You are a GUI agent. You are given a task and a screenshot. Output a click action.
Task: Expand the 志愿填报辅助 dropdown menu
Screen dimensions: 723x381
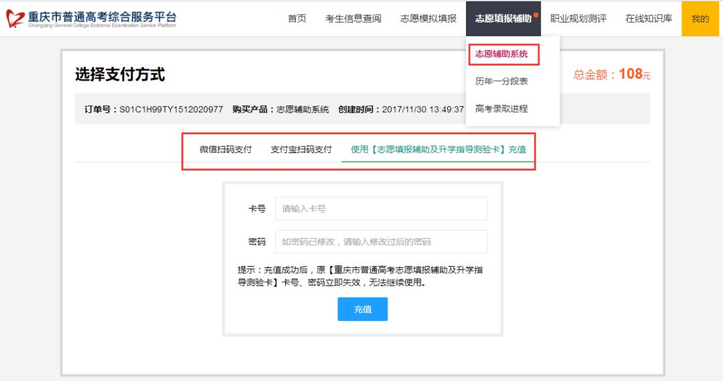[x=502, y=19]
